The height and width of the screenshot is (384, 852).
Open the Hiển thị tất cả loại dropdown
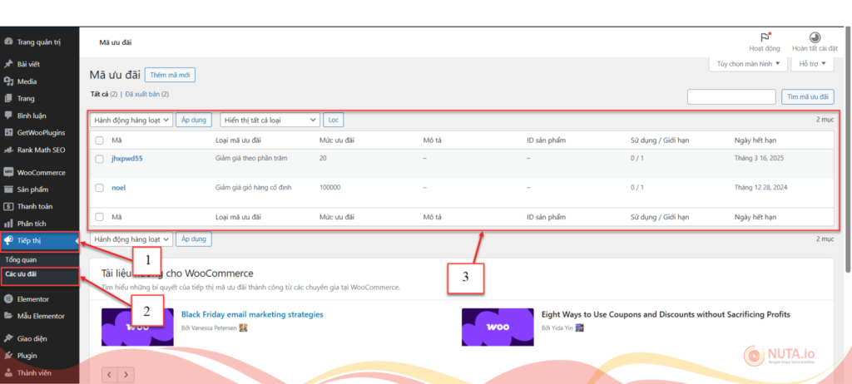[x=270, y=120]
